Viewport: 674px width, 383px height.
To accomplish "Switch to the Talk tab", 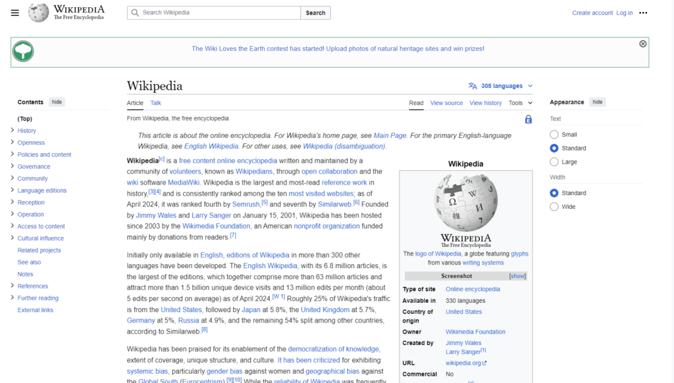I will 155,103.
